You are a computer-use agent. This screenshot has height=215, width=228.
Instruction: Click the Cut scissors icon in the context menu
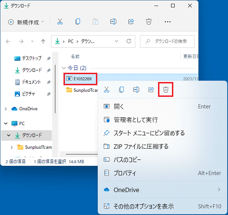tap(107, 89)
